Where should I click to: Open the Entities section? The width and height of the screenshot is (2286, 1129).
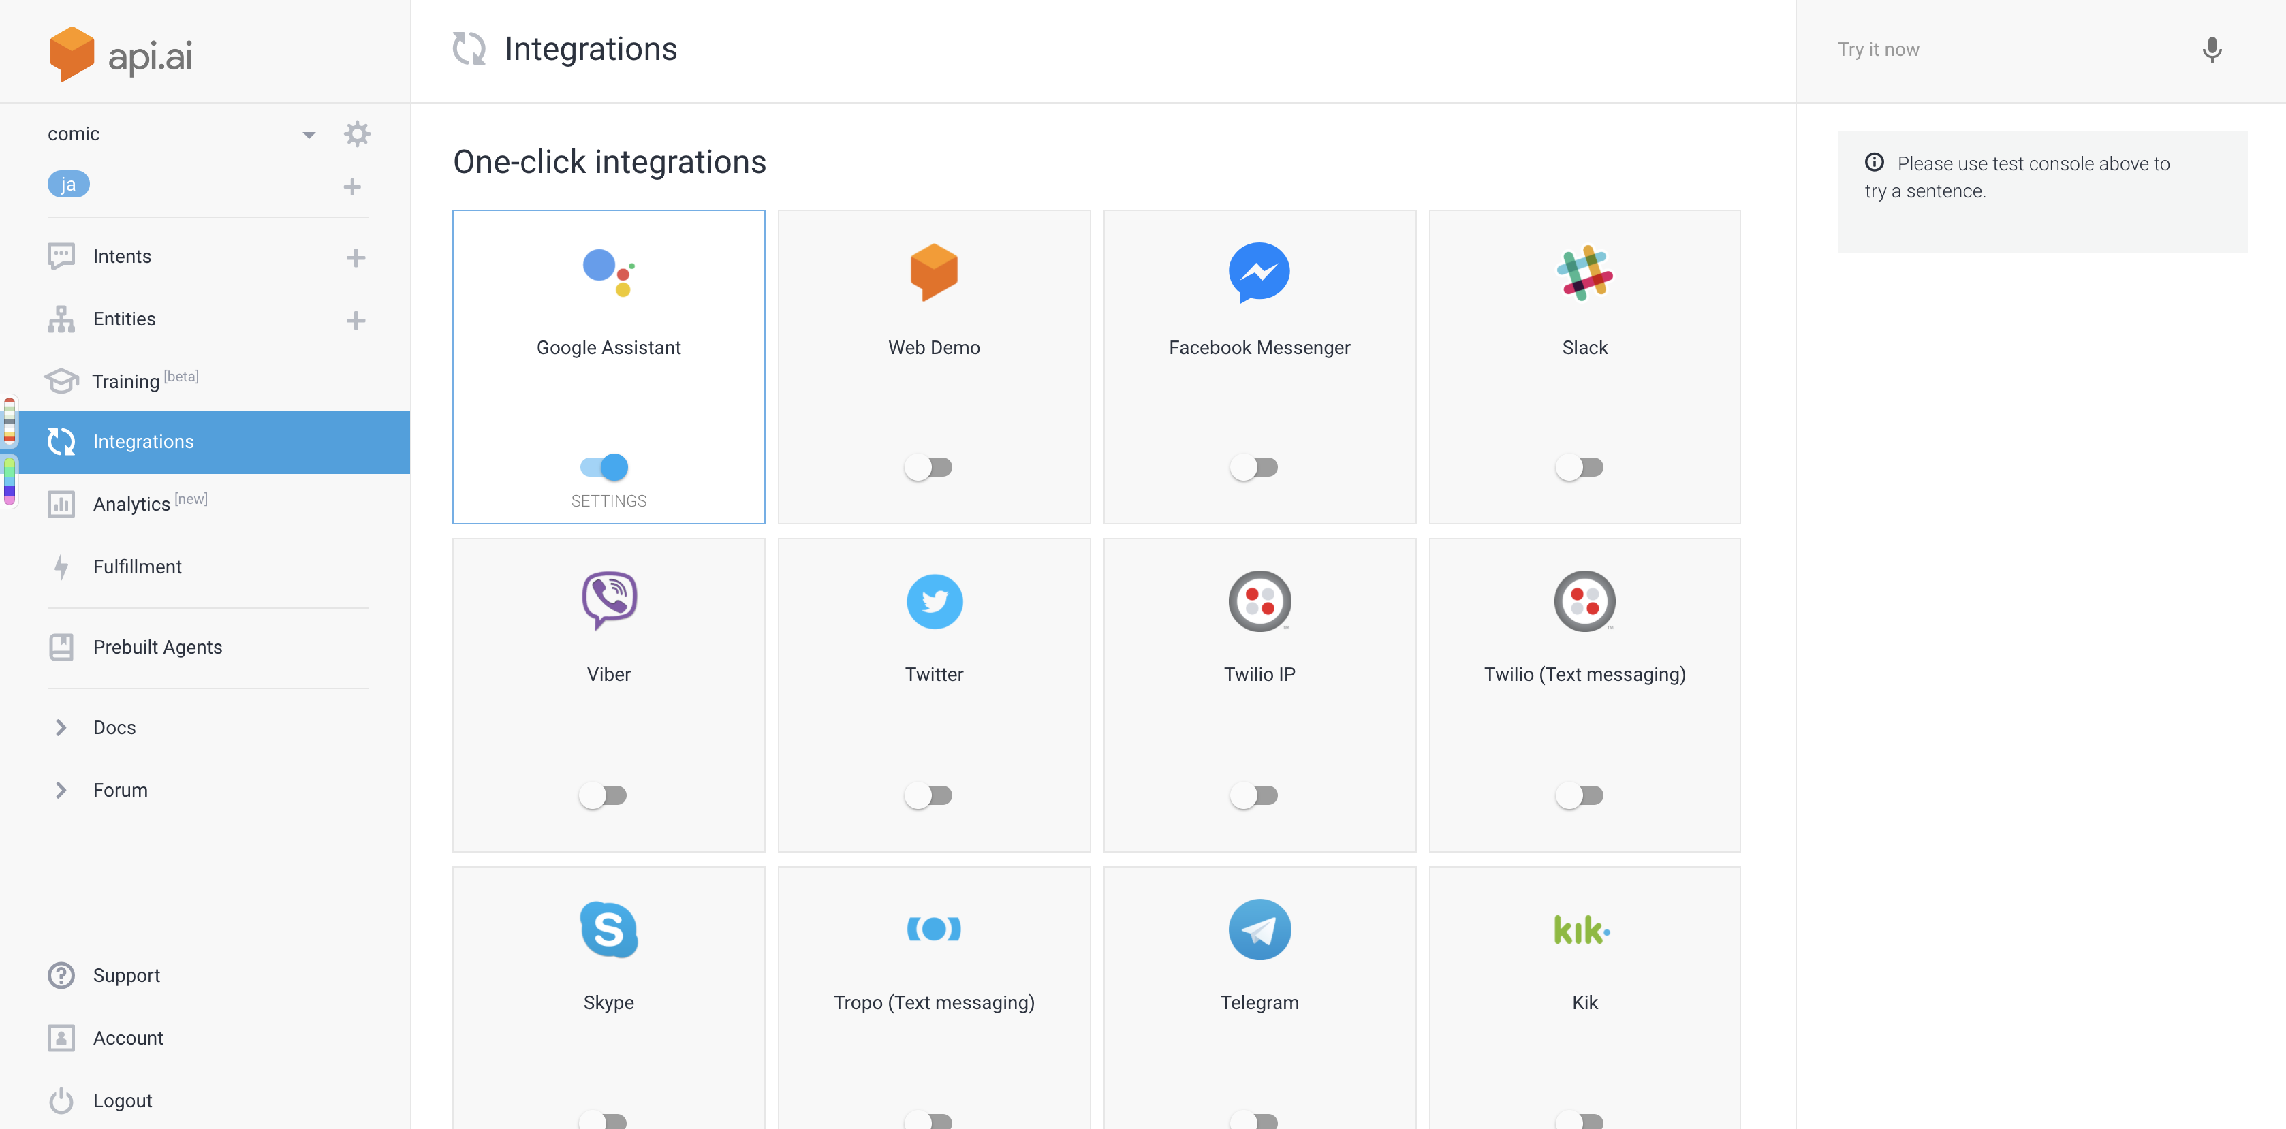click(x=124, y=319)
